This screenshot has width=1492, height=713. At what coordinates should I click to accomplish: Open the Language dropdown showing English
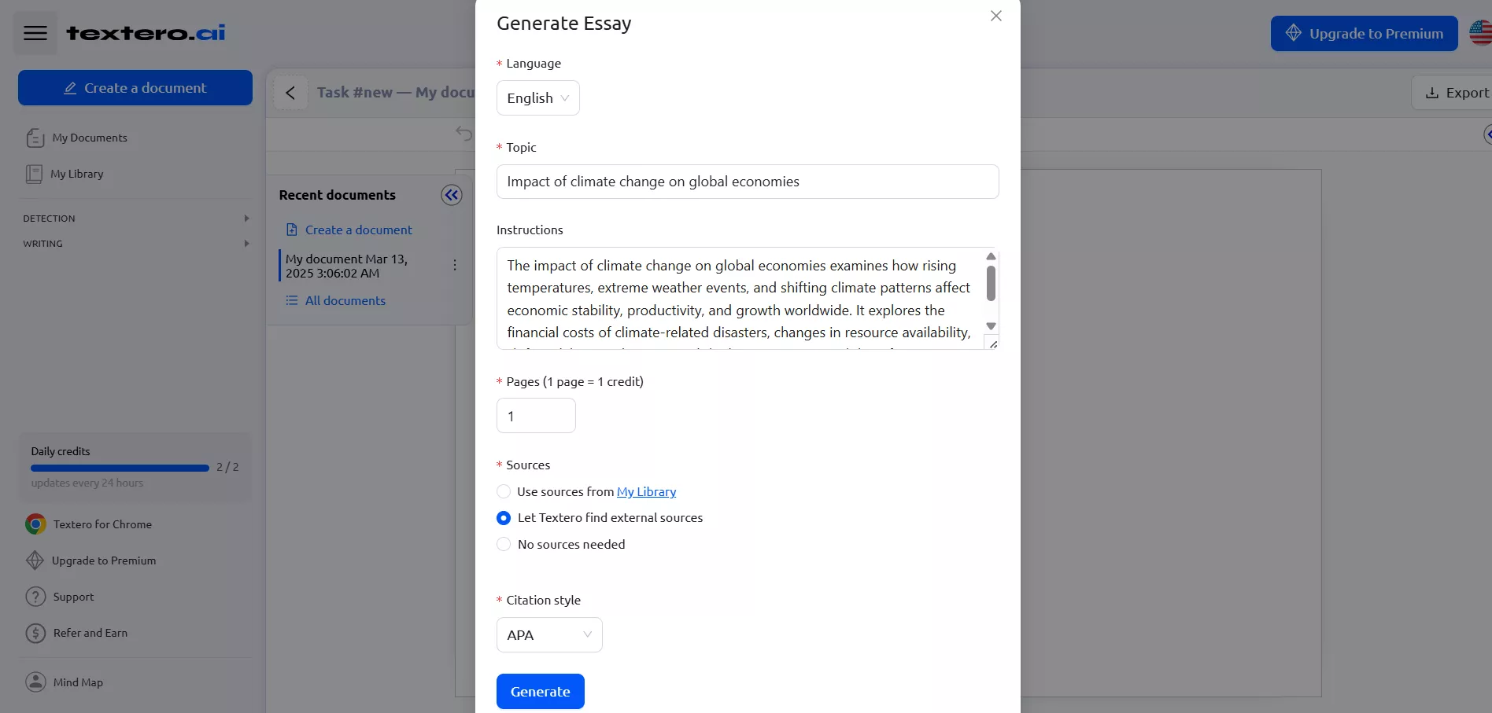tap(537, 97)
